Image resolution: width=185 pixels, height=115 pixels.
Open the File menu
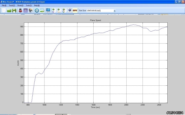4,5
